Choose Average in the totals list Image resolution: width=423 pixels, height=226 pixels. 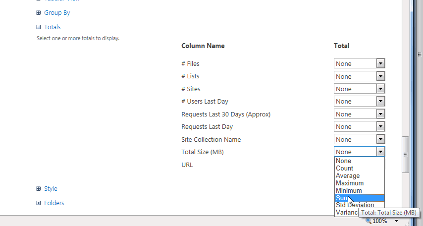[x=348, y=176]
